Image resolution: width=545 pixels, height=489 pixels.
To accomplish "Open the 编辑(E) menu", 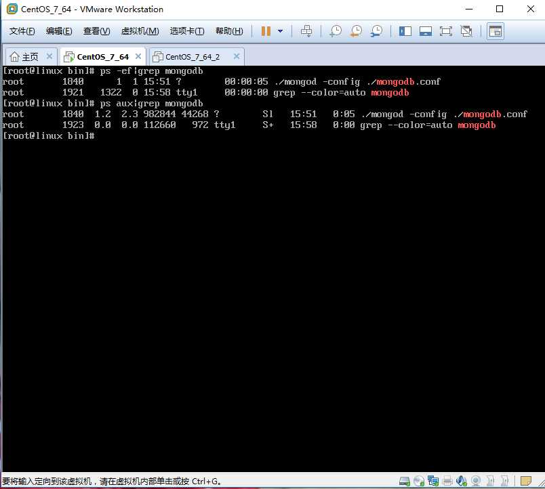I will coord(59,31).
